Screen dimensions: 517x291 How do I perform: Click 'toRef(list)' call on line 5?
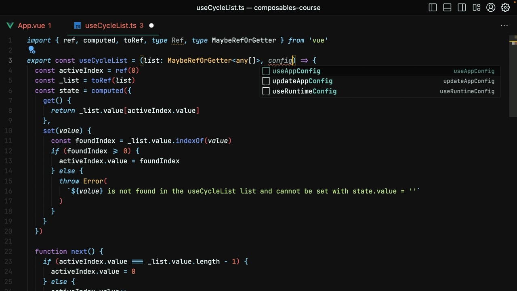(113, 80)
